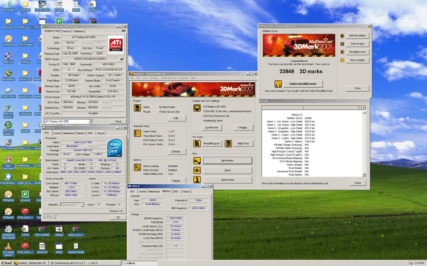Click Change button under Display and CPU Settings
Viewport: 427px width, 266px height.
pyautogui.click(x=243, y=128)
